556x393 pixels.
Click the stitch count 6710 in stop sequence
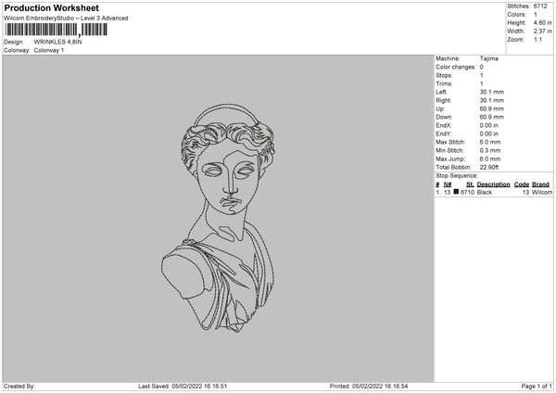pos(467,192)
